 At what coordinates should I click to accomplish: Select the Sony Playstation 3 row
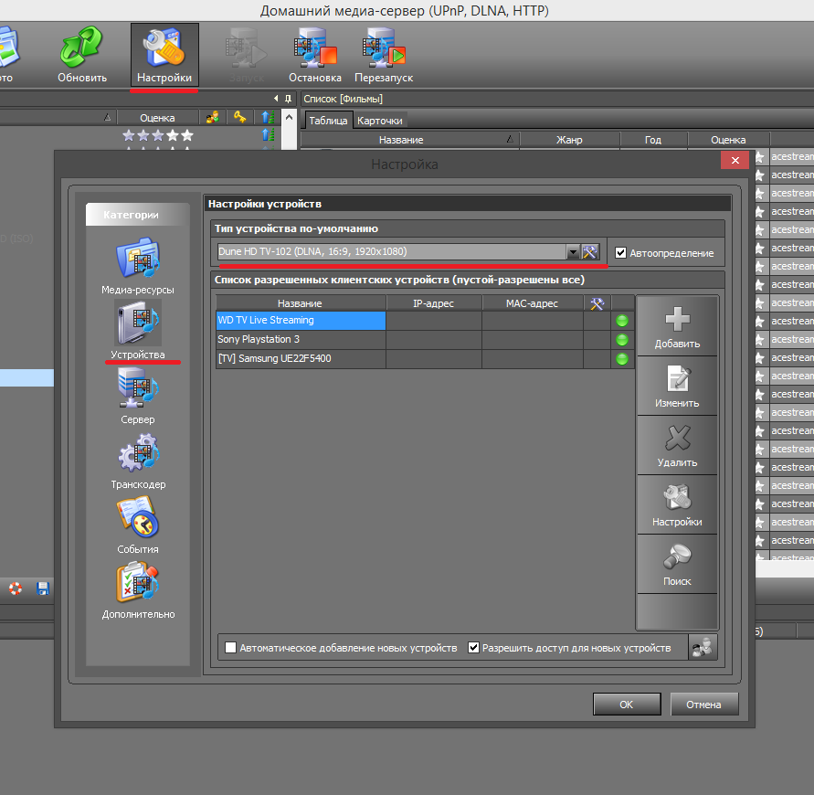tap(301, 340)
